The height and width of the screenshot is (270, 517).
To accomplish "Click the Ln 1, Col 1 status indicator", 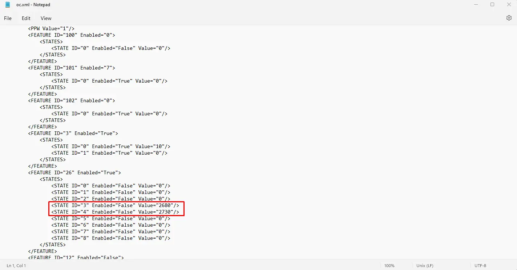I will tap(16, 266).
